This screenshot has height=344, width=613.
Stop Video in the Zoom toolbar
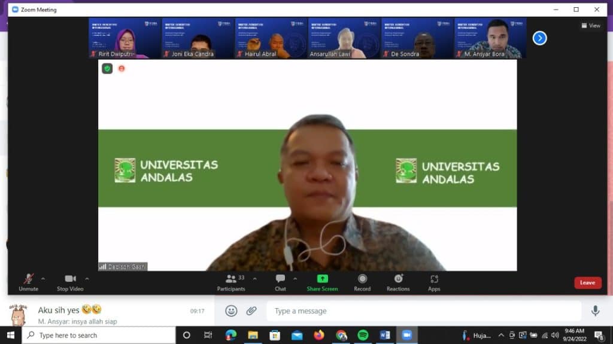click(71, 282)
